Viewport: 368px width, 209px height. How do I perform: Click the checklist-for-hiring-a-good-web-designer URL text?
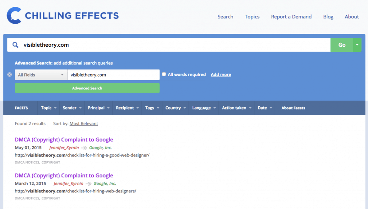coord(82,155)
